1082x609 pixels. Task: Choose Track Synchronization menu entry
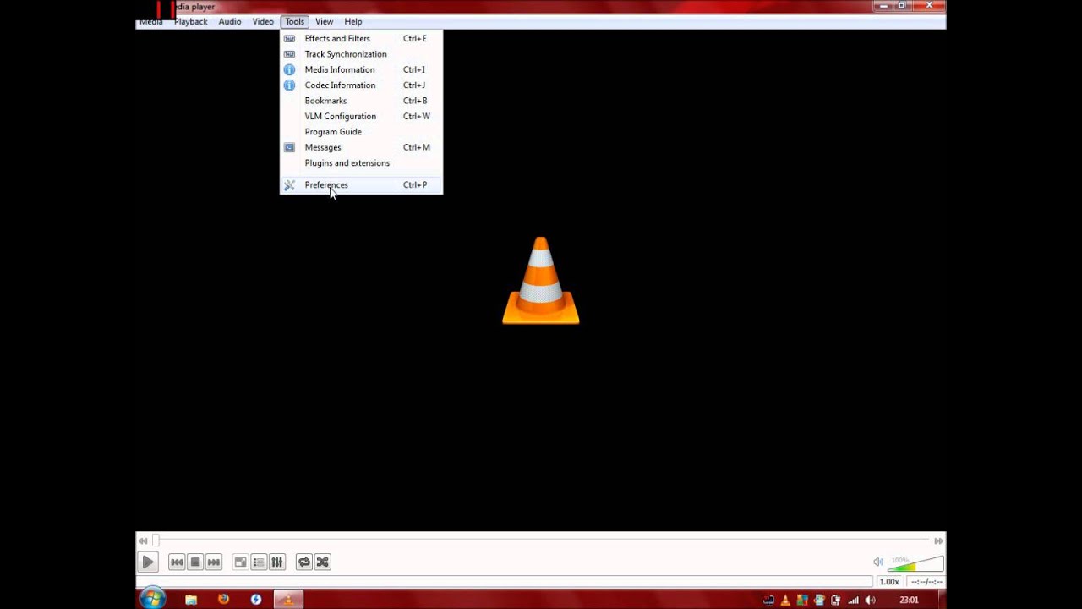tap(361, 54)
